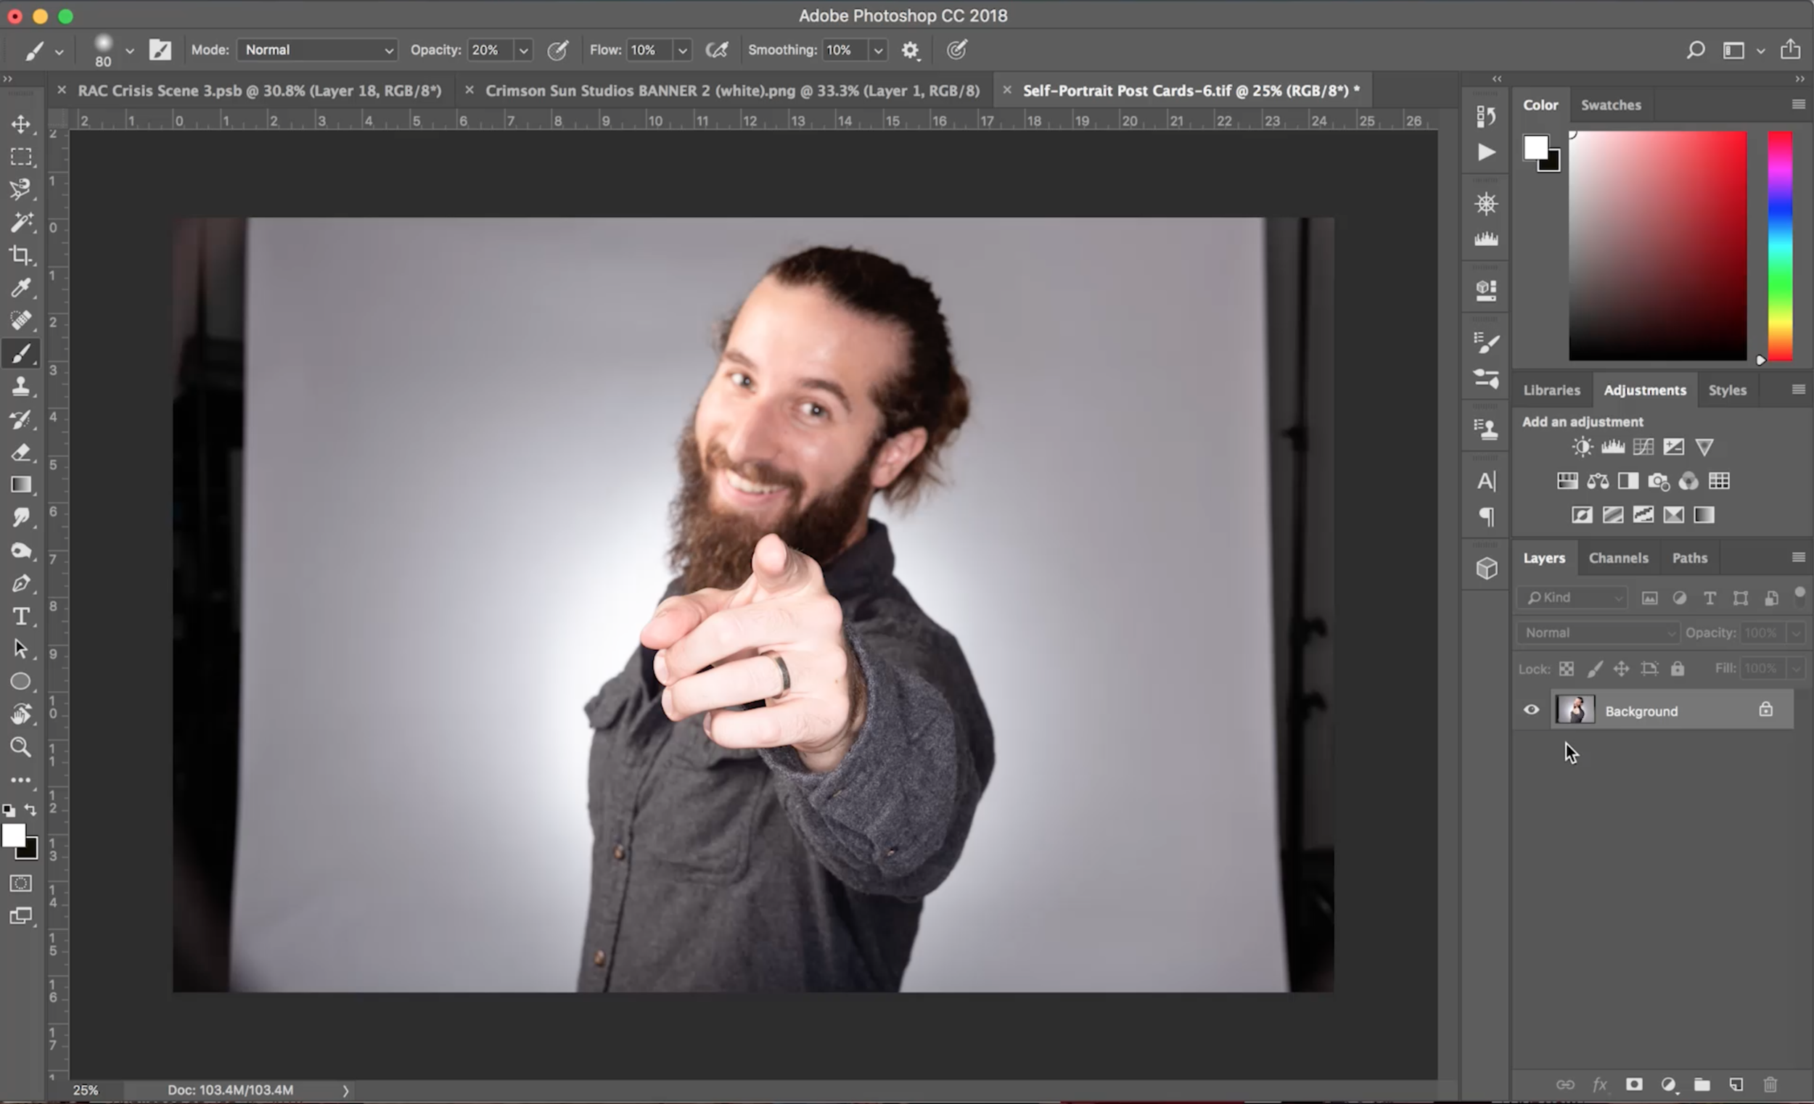1814x1104 pixels.
Task: Create a new layer
Action: coord(1736,1084)
